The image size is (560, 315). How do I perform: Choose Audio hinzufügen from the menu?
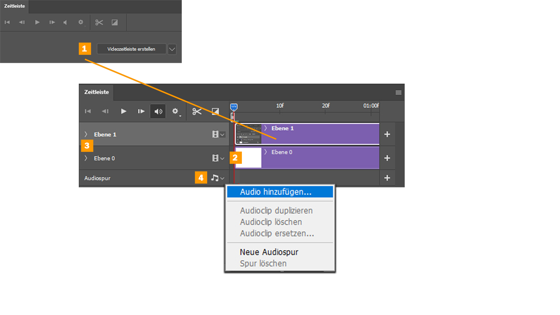[x=276, y=192]
